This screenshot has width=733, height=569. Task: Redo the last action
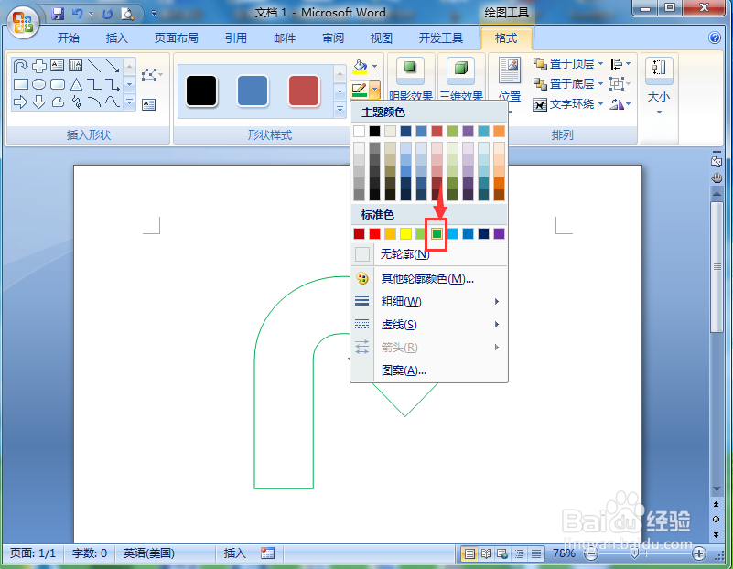point(107,14)
